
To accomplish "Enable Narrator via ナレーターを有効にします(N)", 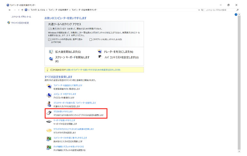I will tap(118, 52).
